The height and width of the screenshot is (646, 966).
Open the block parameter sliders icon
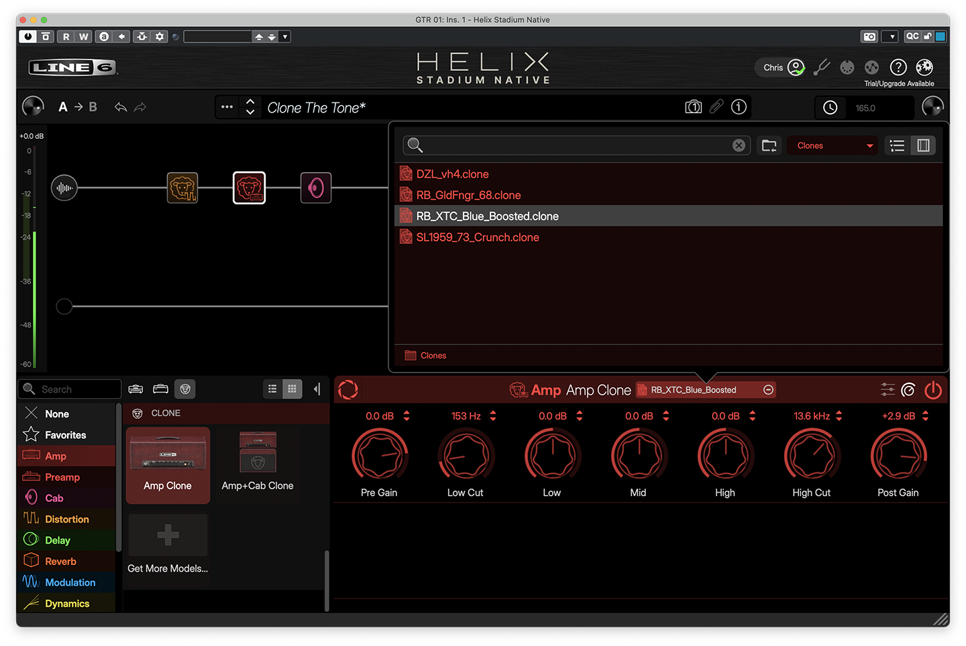(888, 389)
